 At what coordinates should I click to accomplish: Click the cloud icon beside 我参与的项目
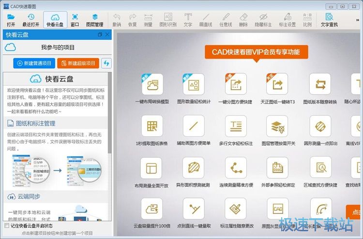[x=11, y=48]
